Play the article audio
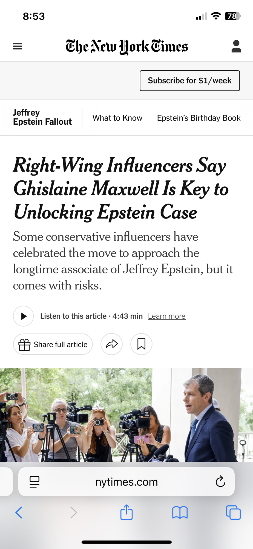 click(x=24, y=316)
